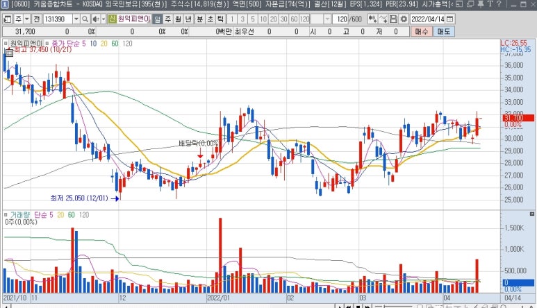The image size is (537, 308).
Task: Click the blue 0 volume tag
Action: pos(518,283)
